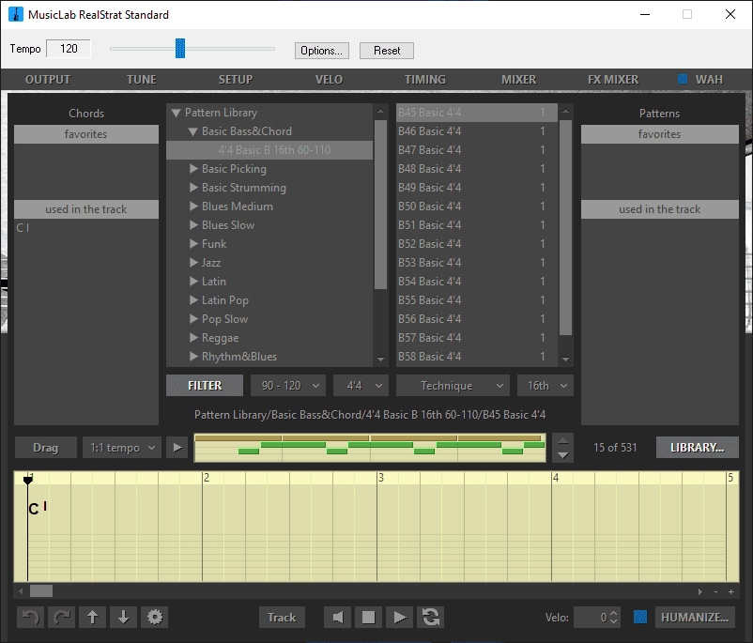Click the Reset button
Screen dimensions: 753x643
(x=387, y=51)
